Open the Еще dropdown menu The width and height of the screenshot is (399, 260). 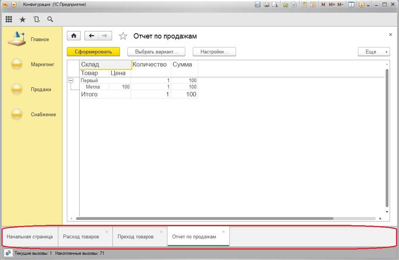click(374, 52)
